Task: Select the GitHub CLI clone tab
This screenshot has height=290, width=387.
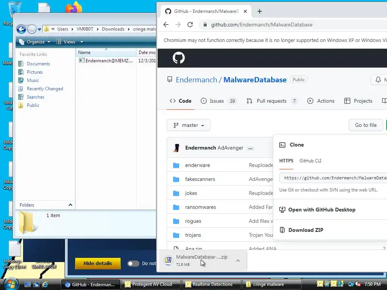Action: pyautogui.click(x=310, y=161)
